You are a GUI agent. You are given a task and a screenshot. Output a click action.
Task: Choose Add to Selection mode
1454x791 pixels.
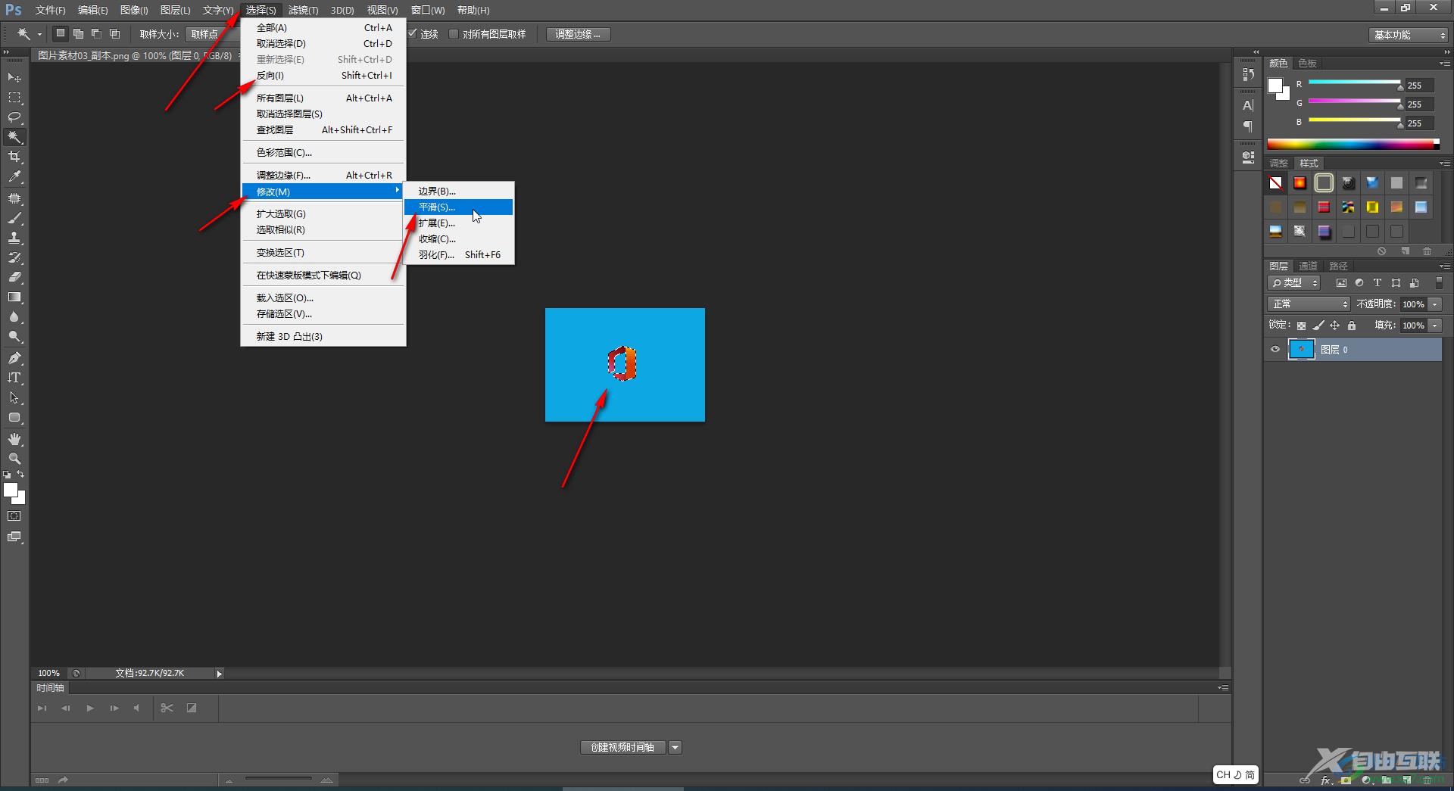(x=78, y=33)
